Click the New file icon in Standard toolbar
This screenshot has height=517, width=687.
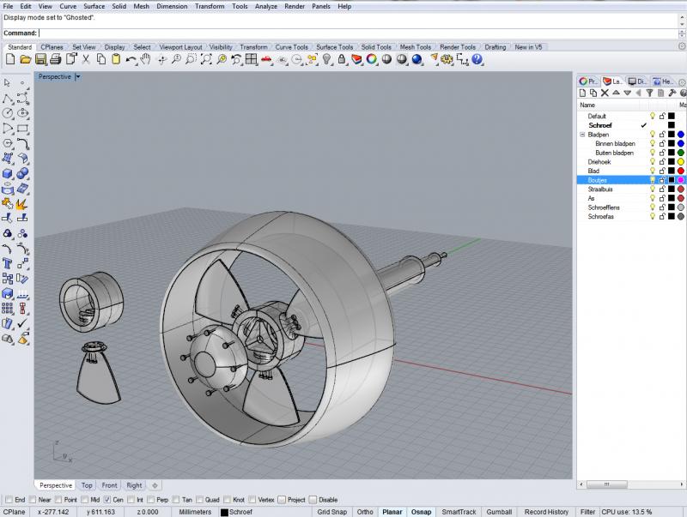click(10, 59)
